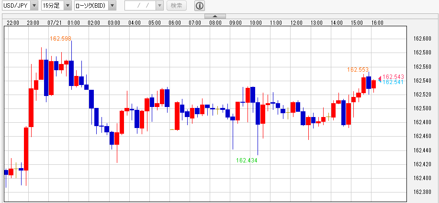This screenshot has height=203, width=439.
Task: Click the 08:00 time axis label
Action: (215, 23)
